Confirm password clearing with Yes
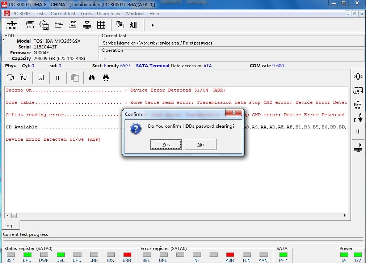This screenshot has width=366, height=263. tap(166, 145)
